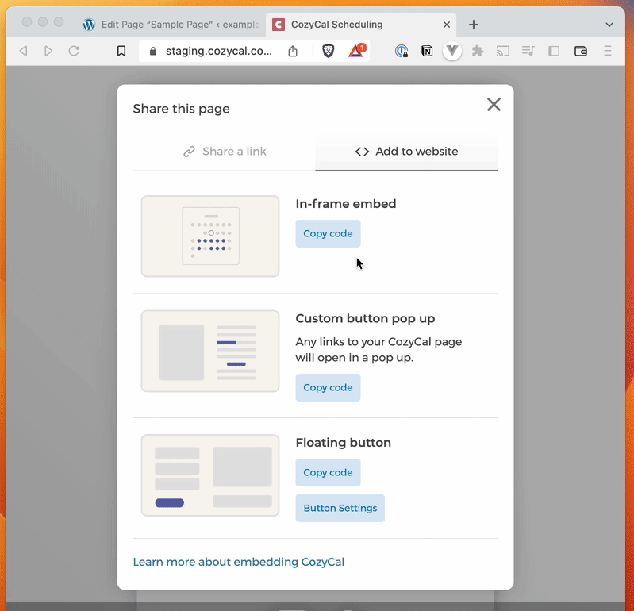Open Learn more about embedding CozyCal link
Viewport: 634px width, 611px height.
239,562
